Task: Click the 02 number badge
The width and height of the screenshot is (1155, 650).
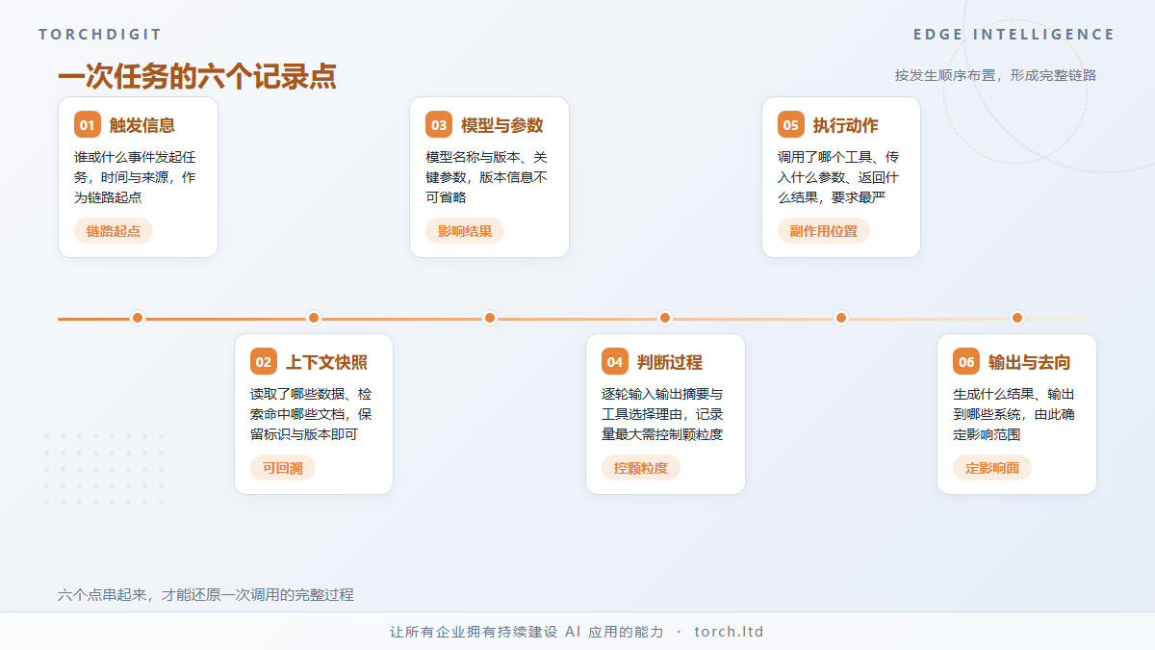Action: tap(264, 362)
